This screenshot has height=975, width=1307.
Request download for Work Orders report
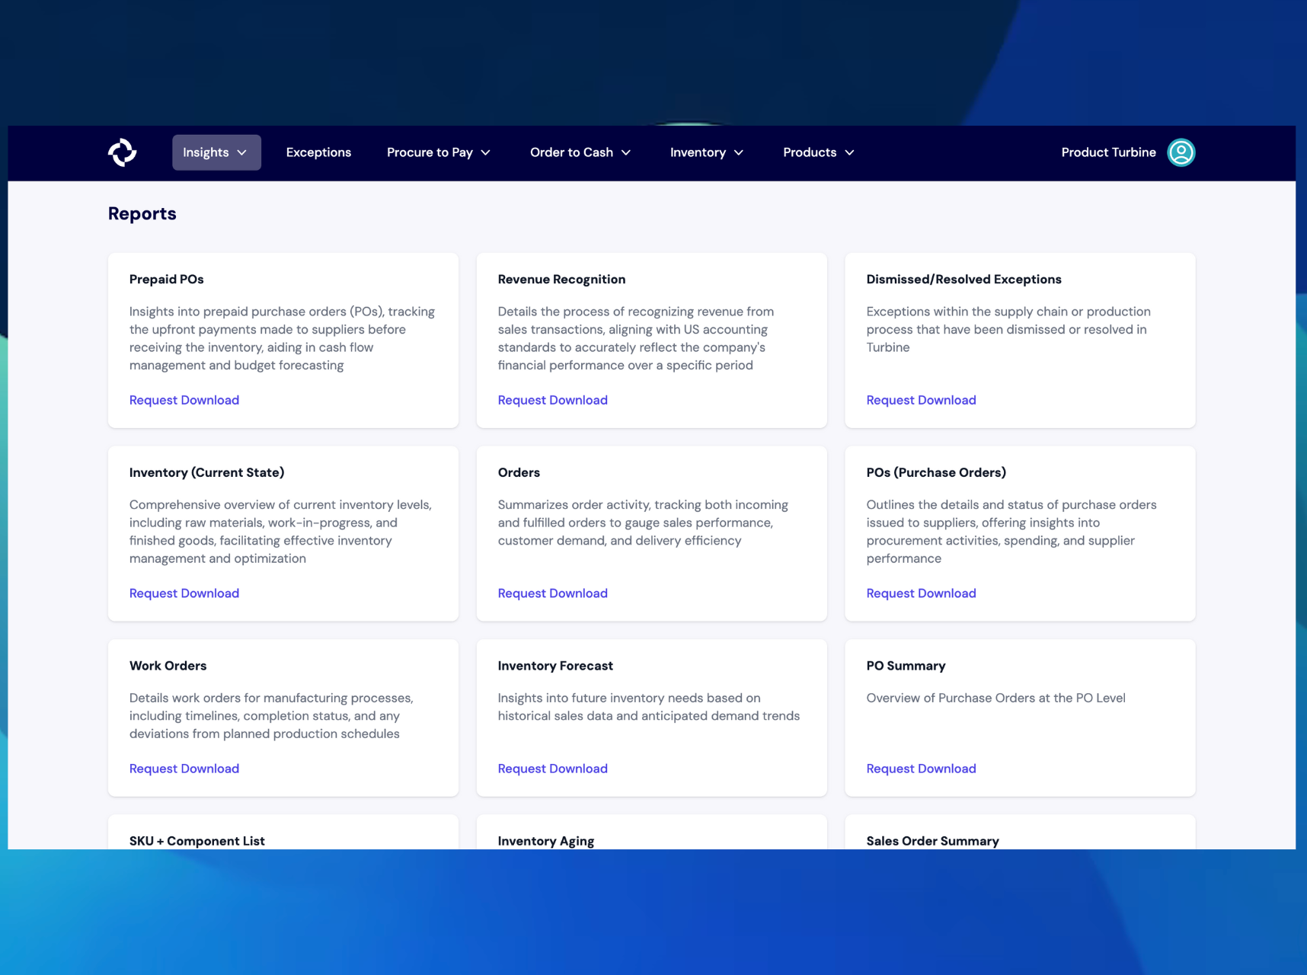184,769
